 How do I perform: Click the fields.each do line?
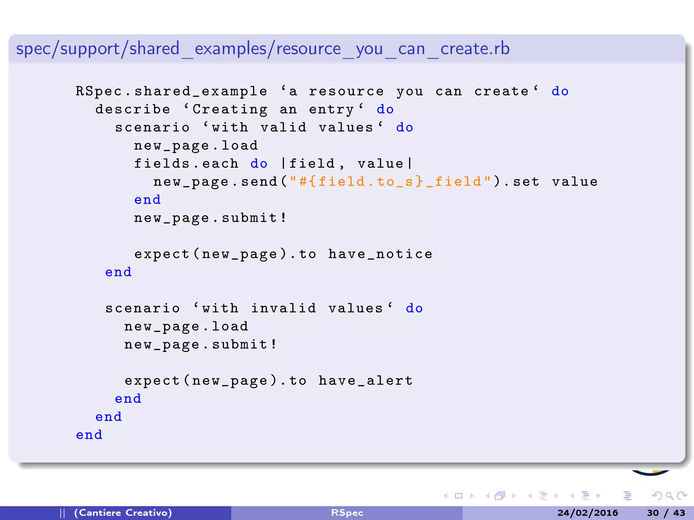[273, 164]
